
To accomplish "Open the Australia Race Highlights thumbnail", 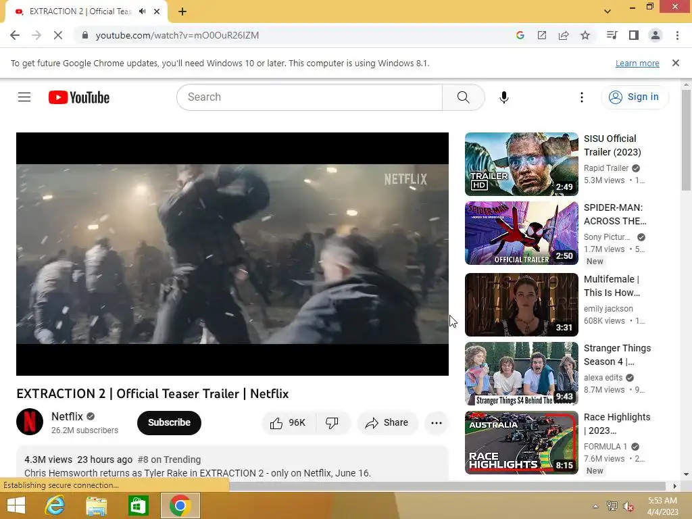I will coord(521,443).
